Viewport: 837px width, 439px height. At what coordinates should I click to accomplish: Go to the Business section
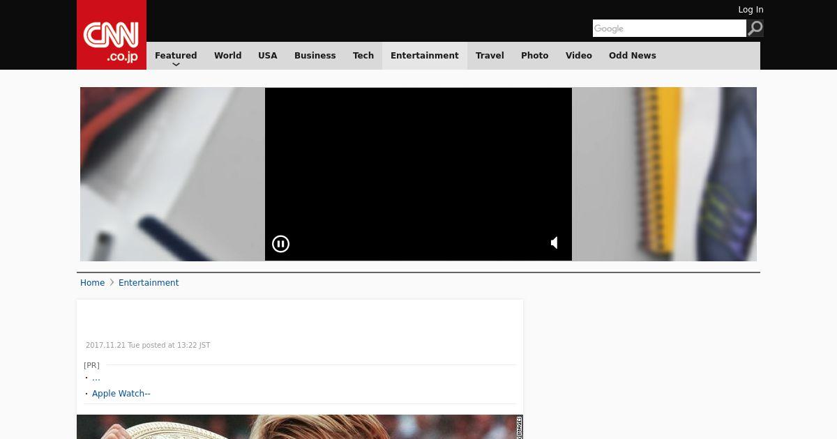(x=315, y=56)
